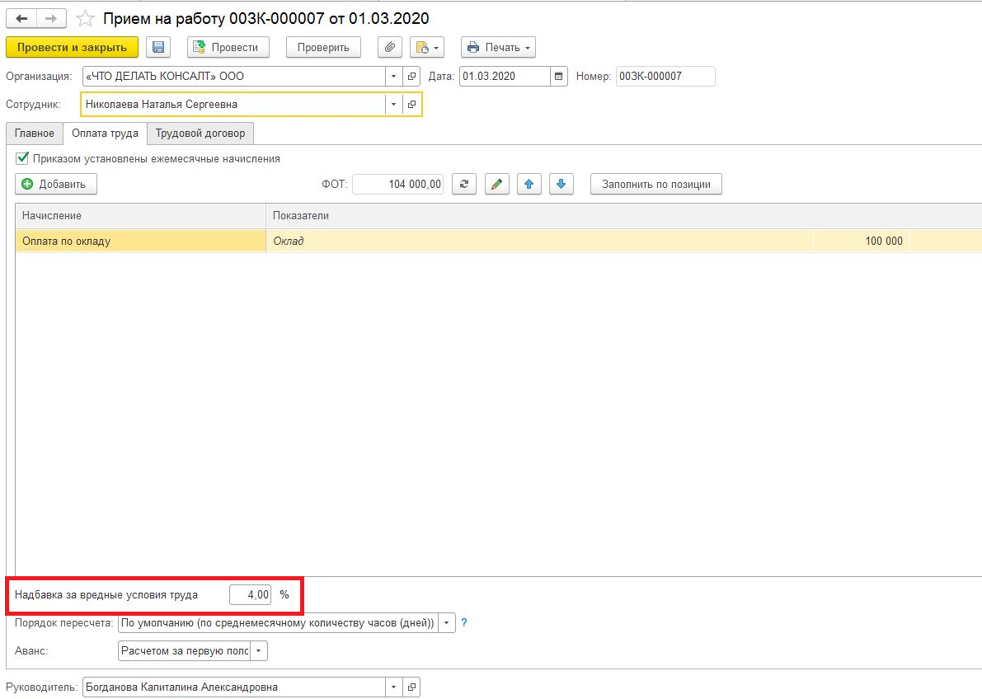The width and height of the screenshot is (982, 699).
Task: Toggle 'Приказом установлены ежемесячные начисления' checkbox
Action: point(22,158)
